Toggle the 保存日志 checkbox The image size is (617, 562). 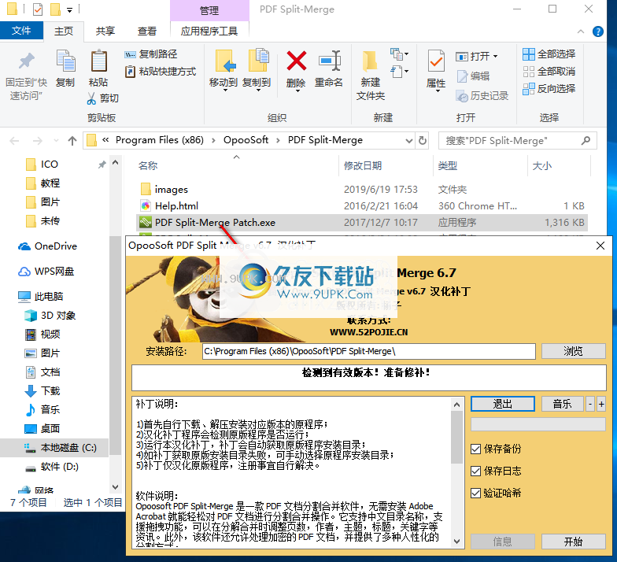coord(475,471)
